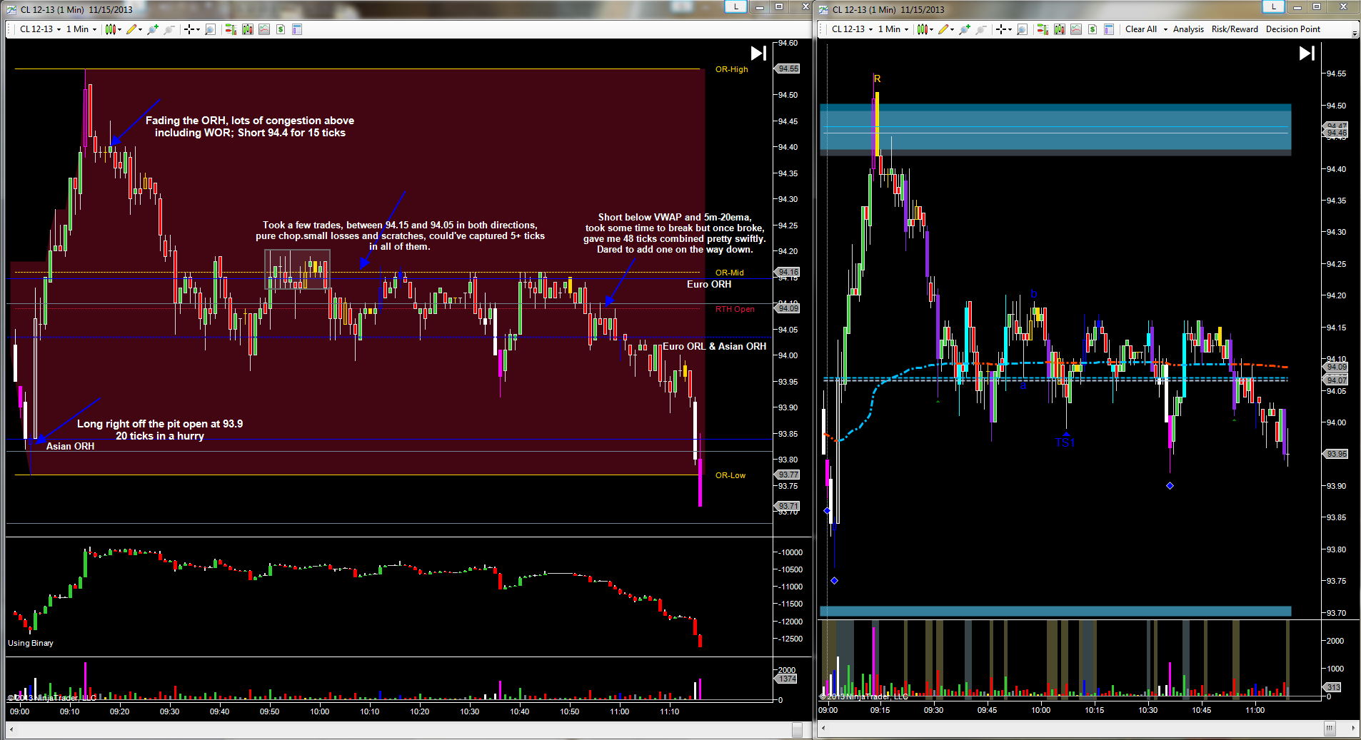Click the 93.71 price marker on left axis
Screen dimensions: 1361x740
(x=788, y=506)
